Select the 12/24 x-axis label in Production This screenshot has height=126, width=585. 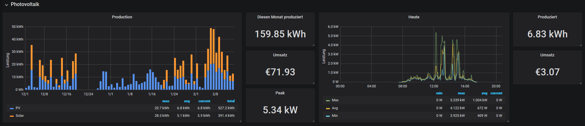tap(88, 94)
